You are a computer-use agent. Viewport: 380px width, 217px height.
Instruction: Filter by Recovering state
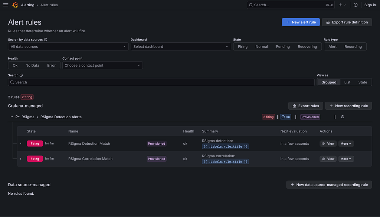307,46
